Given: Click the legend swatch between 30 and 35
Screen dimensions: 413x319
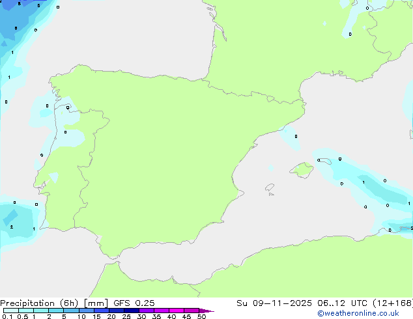Looking at the screenshot, I should (147, 311).
